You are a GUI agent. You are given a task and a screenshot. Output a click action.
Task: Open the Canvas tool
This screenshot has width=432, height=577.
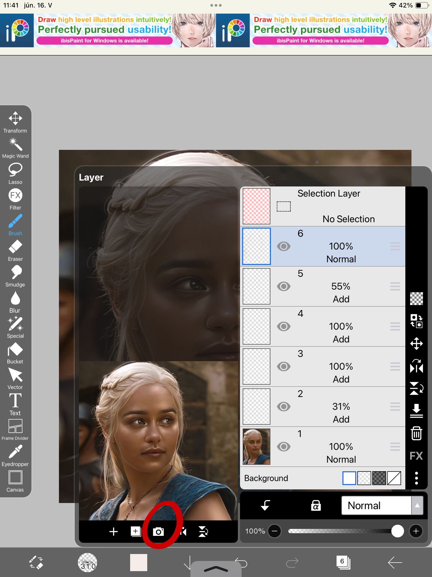pyautogui.click(x=15, y=481)
